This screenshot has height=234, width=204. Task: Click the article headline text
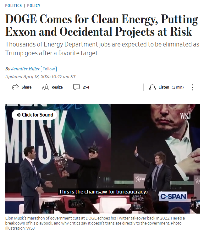pos(102,25)
